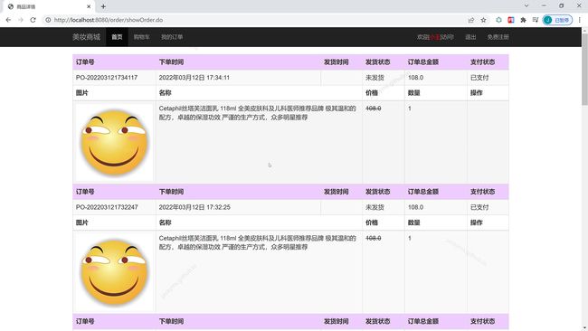
Task: Select order number PO-202203121732247
Action: [107, 207]
